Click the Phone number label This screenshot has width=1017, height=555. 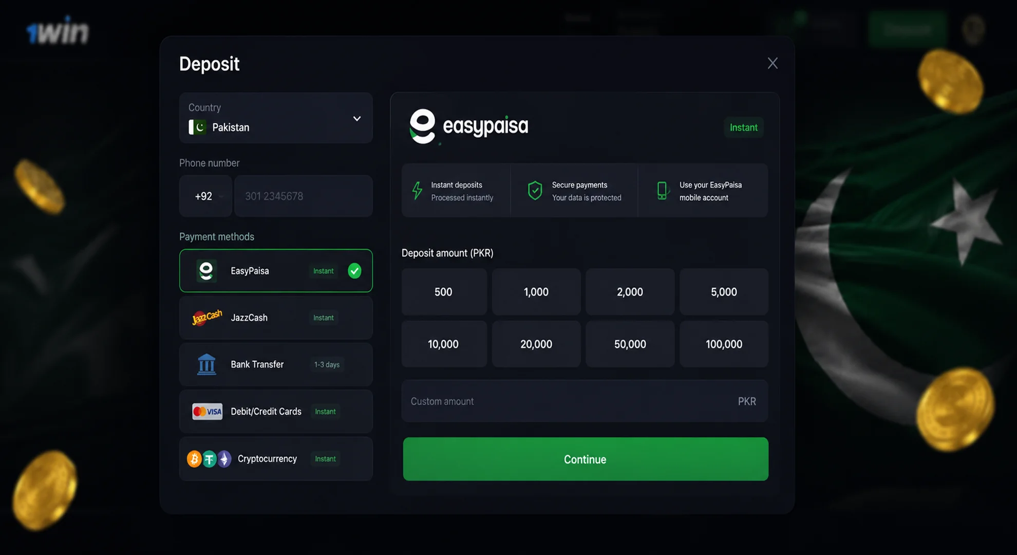[210, 163]
